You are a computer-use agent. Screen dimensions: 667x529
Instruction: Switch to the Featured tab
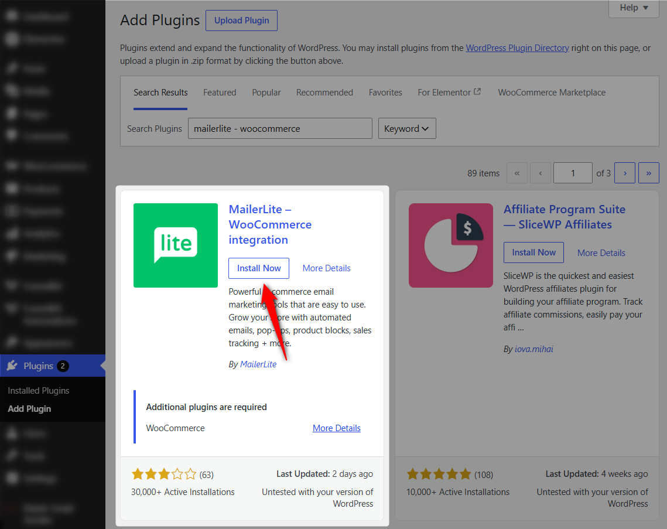click(220, 93)
